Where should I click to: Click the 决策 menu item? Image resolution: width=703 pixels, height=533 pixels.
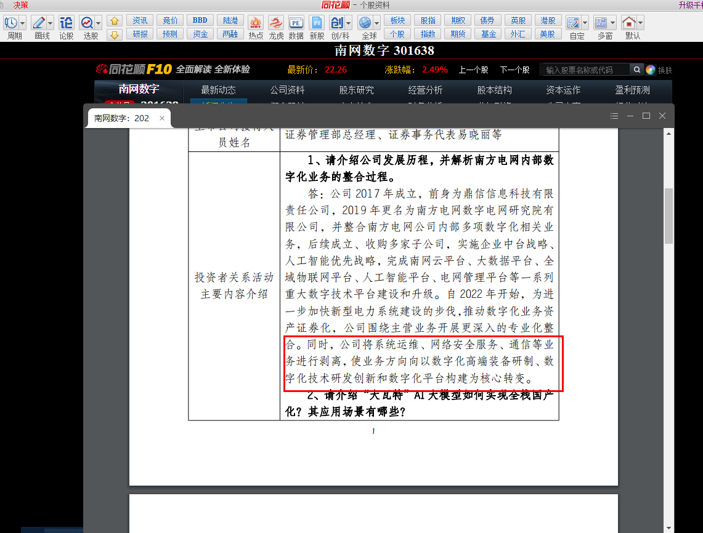[x=20, y=5]
